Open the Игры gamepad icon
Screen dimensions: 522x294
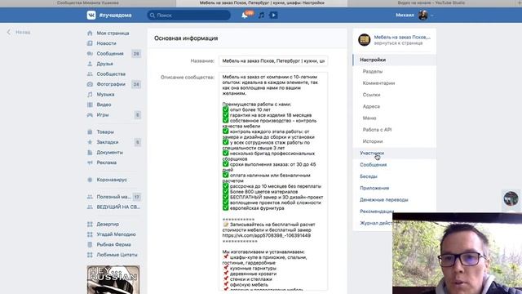click(x=90, y=114)
